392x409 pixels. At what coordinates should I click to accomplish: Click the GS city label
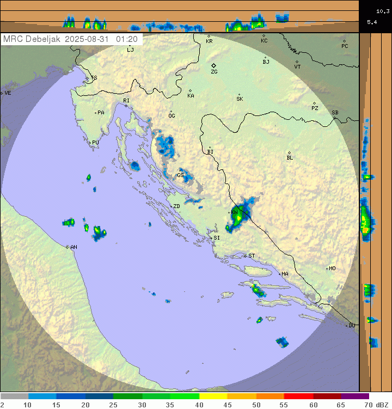[x=180, y=175]
